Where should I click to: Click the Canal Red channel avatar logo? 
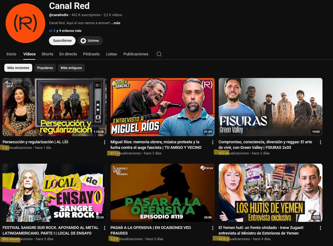tap(25, 23)
